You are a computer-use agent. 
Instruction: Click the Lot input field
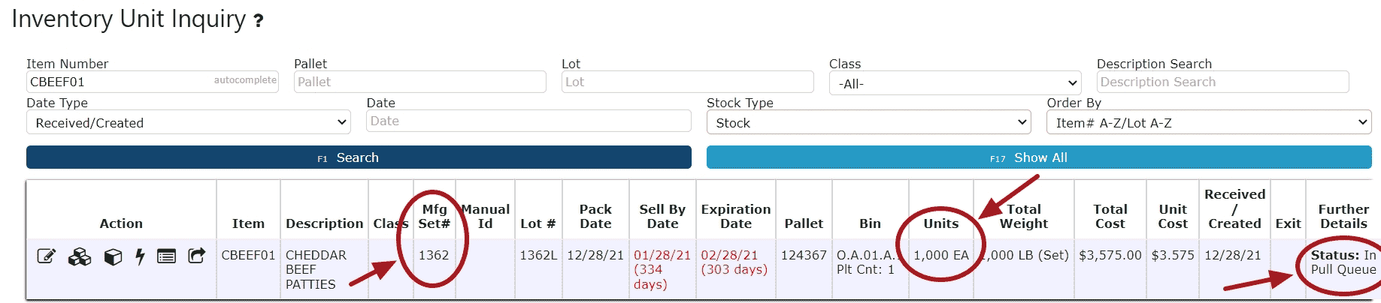pos(688,82)
